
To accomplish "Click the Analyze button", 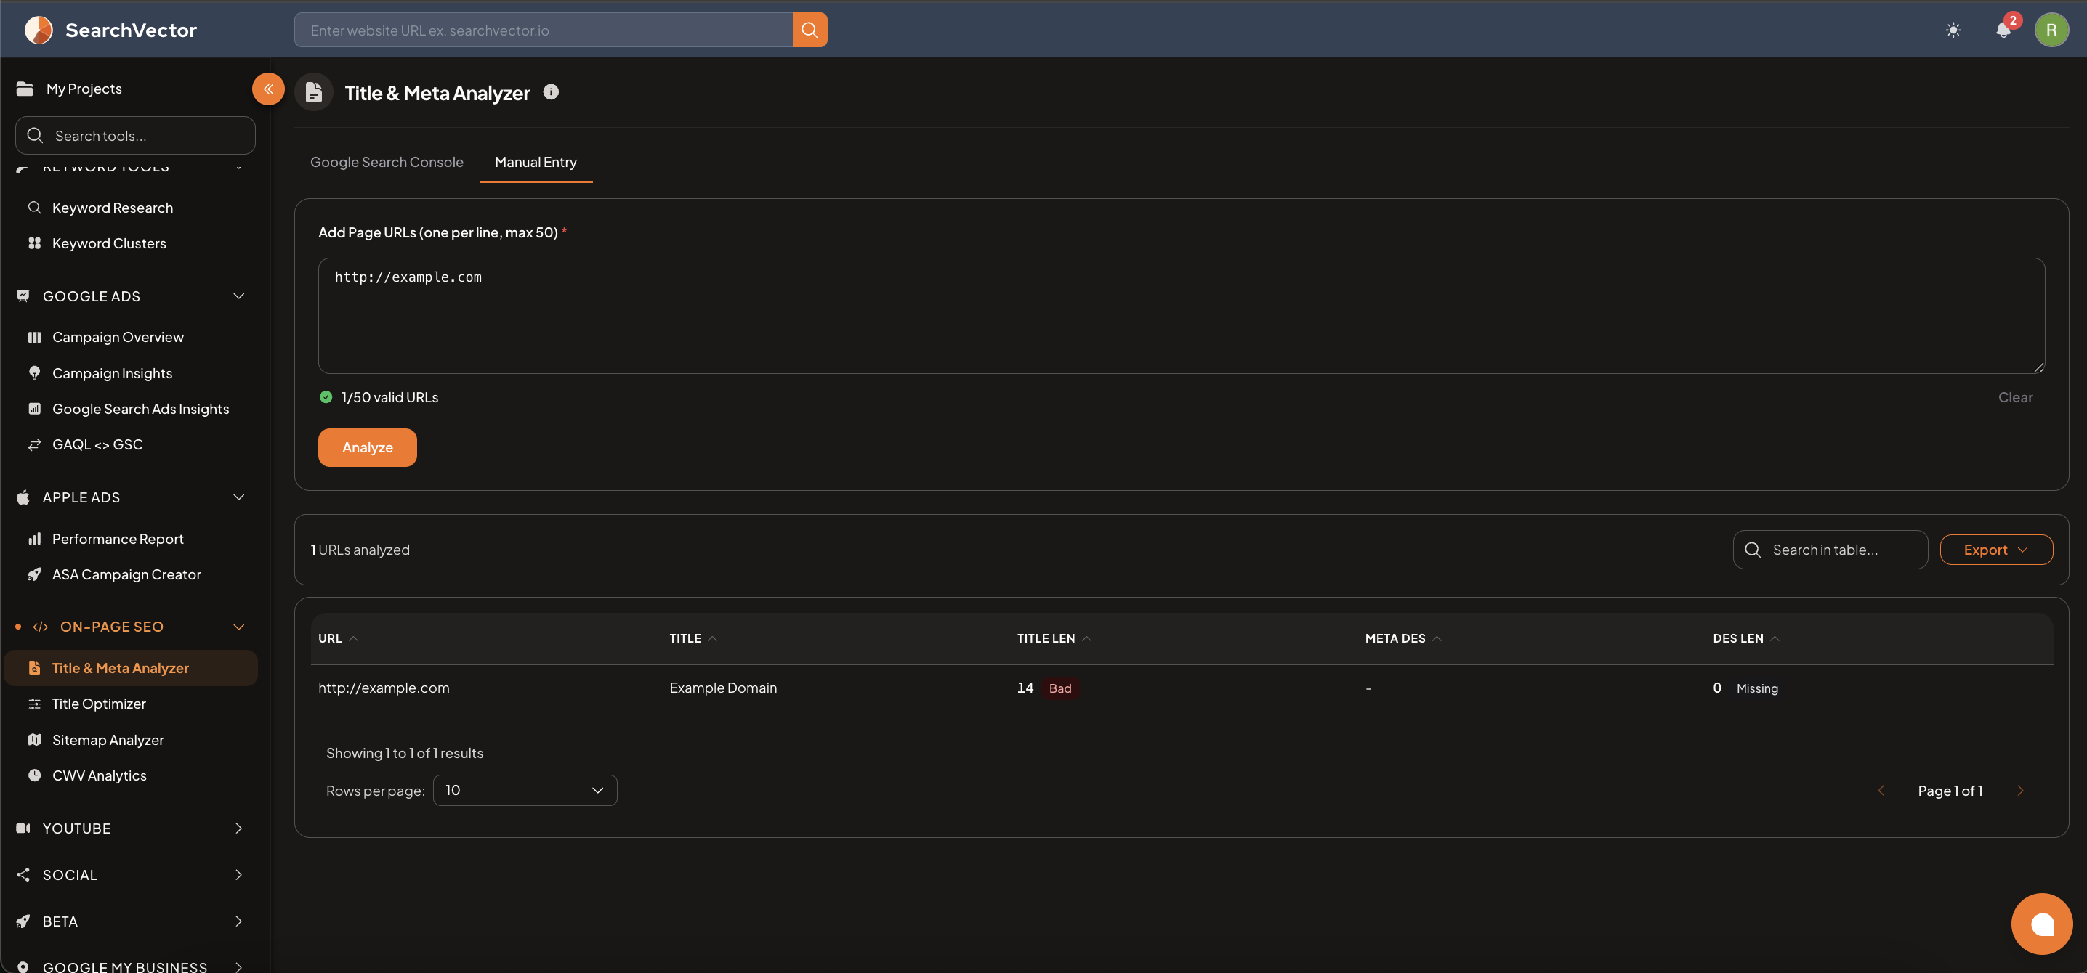I will pyautogui.click(x=367, y=447).
